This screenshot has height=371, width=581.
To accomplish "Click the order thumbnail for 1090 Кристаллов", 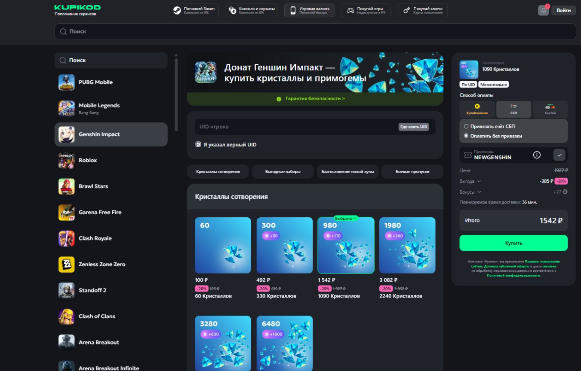I will (469, 70).
